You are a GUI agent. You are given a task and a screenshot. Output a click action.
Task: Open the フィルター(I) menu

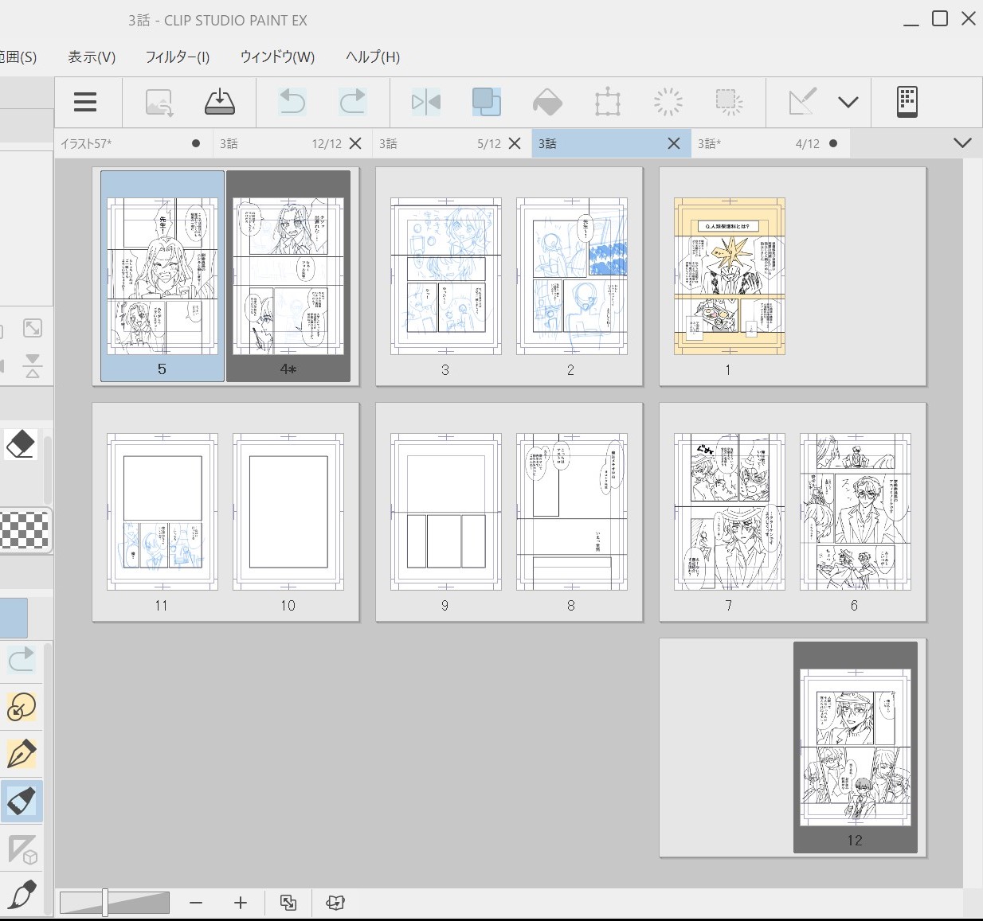click(x=177, y=57)
